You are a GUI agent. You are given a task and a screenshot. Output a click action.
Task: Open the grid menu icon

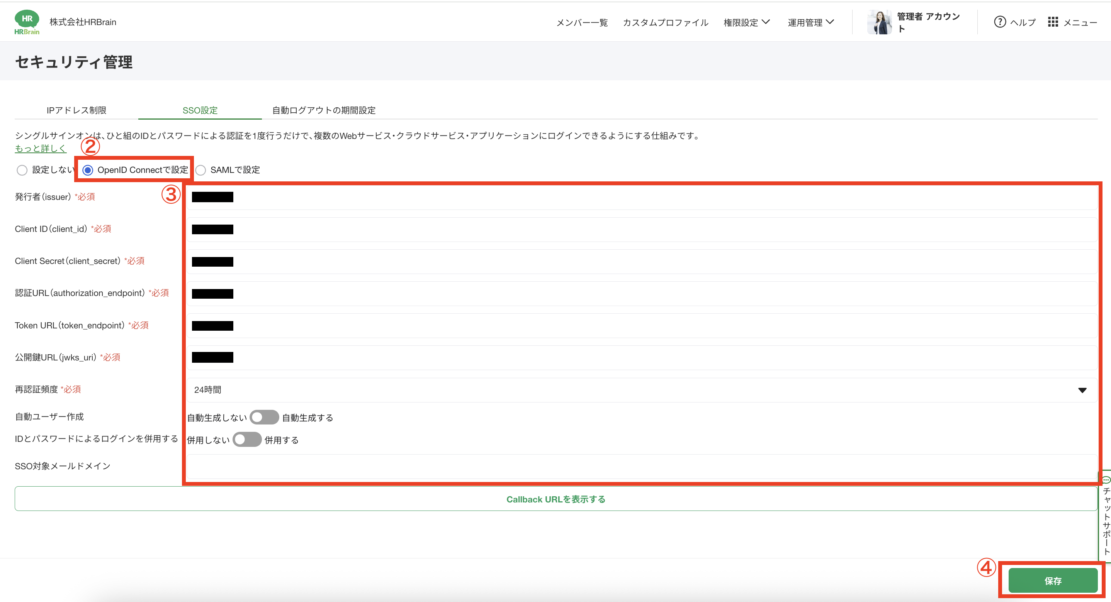pos(1053,22)
